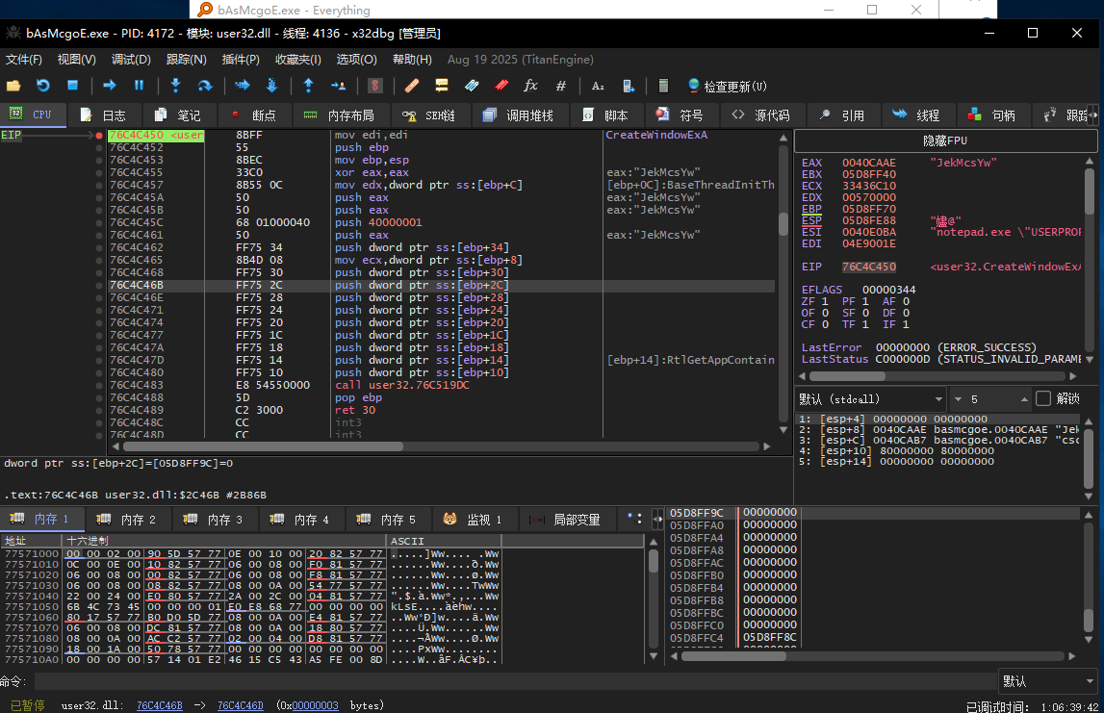Click the memory dump tab bar scroll arrows
Image resolution: width=1104 pixels, height=713 pixels.
click(657, 520)
